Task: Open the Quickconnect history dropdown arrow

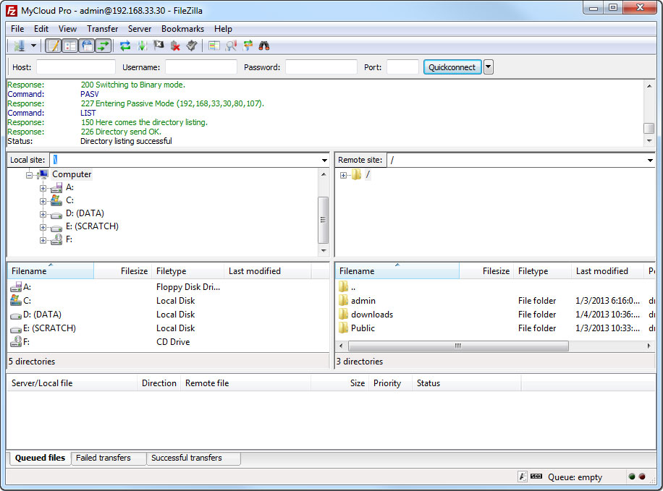Action: [488, 67]
